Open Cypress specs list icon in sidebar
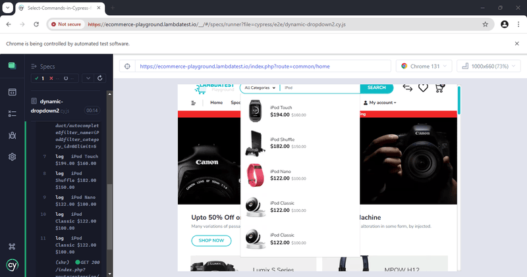This screenshot has width=527, height=277. pos(12,66)
